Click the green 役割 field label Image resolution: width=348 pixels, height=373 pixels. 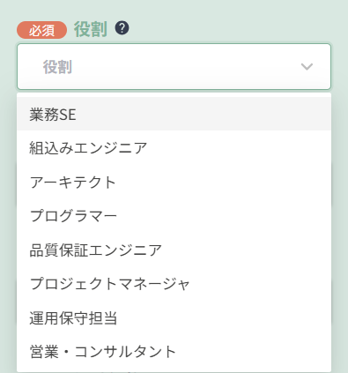(x=90, y=29)
